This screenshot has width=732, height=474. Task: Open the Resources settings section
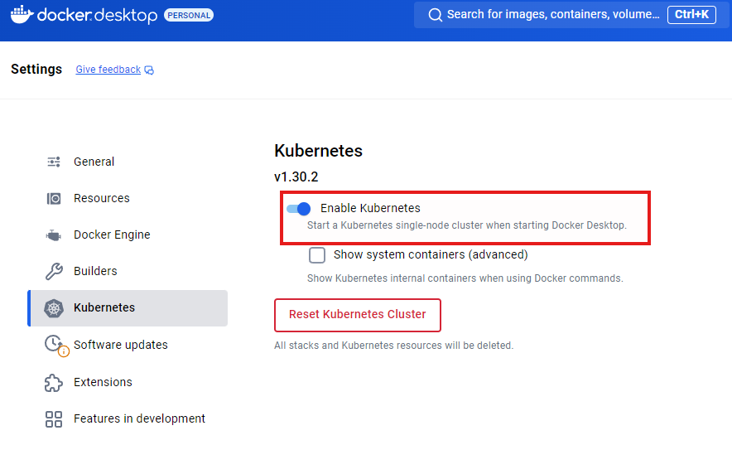point(128,198)
